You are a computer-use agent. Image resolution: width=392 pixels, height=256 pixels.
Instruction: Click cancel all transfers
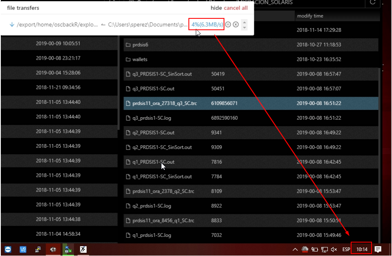pos(235,8)
